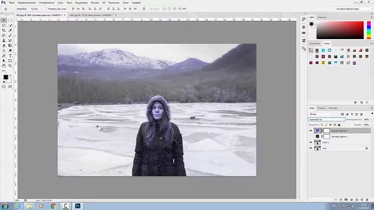Image resolution: width=374 pixels, height=210 pixels.
Task: Select the History Brush tool
Action: (x=10, y=40)
